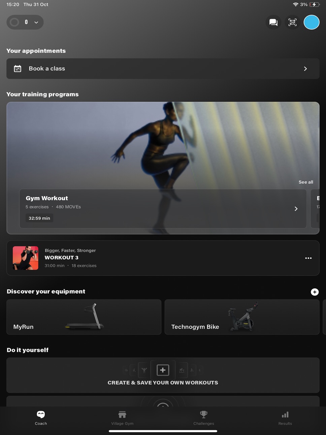Open the Workout 3 thumbnail image
Viewport: 326px width, 435px height.
point(26,258)
